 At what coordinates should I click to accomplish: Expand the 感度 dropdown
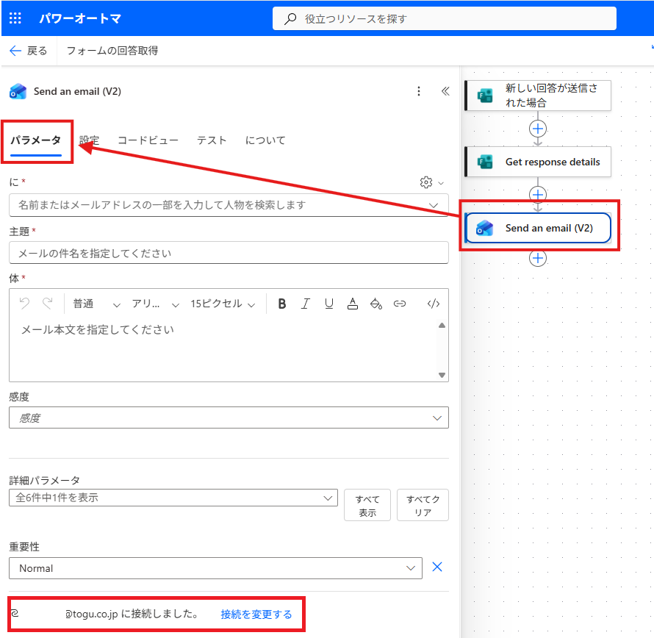coord(229,417)
